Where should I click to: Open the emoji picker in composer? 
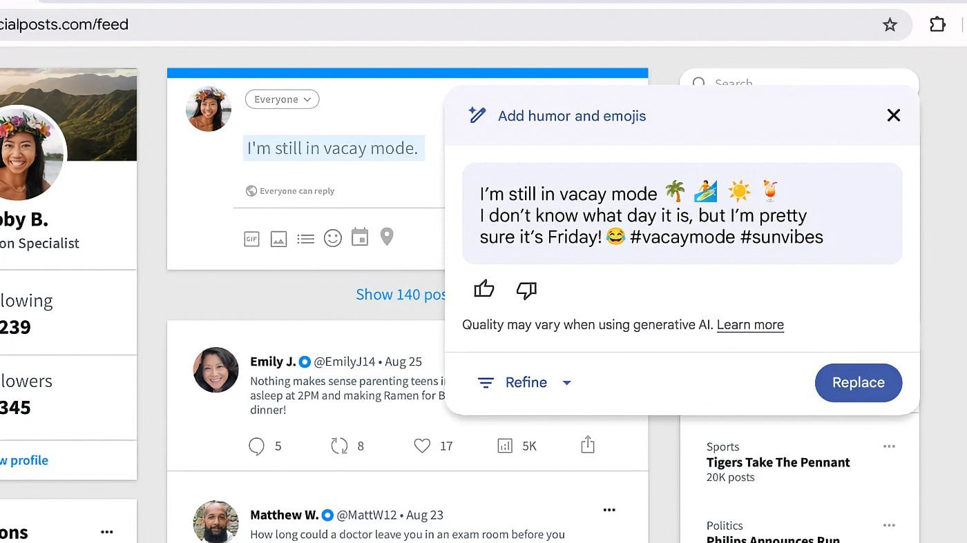coord(333,239)
